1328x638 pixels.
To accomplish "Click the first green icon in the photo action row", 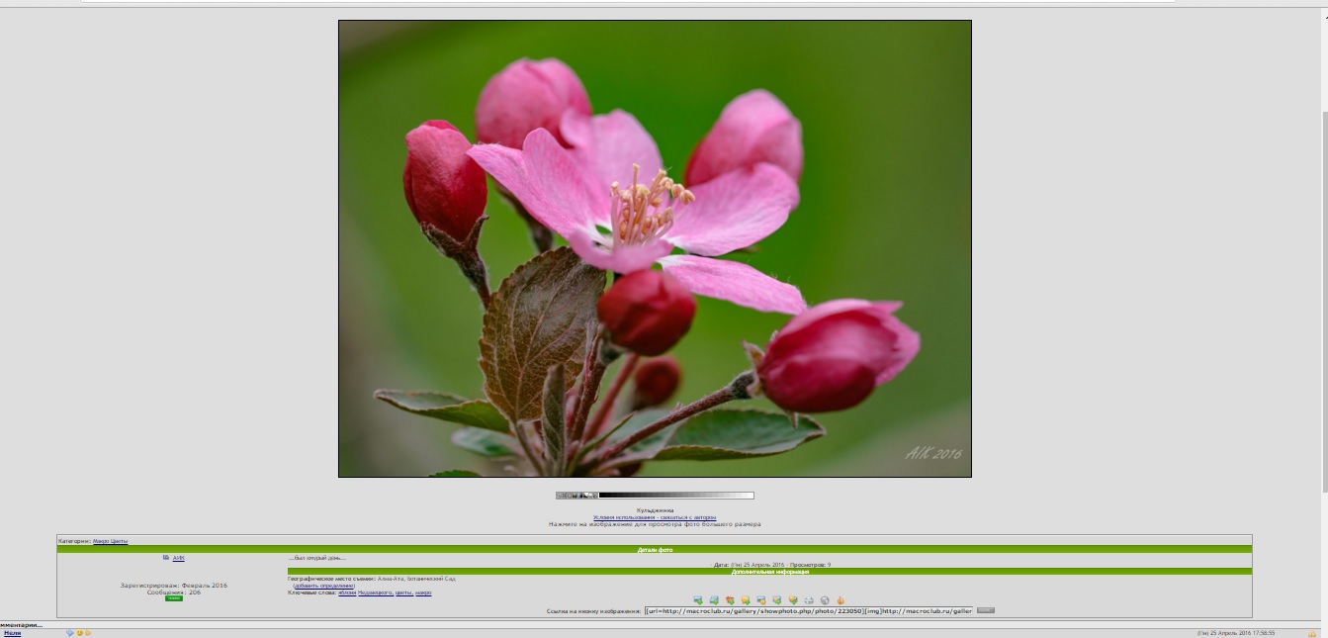I will (698, 600).
